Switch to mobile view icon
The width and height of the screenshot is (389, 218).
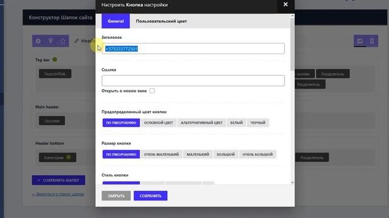point(372,41)
